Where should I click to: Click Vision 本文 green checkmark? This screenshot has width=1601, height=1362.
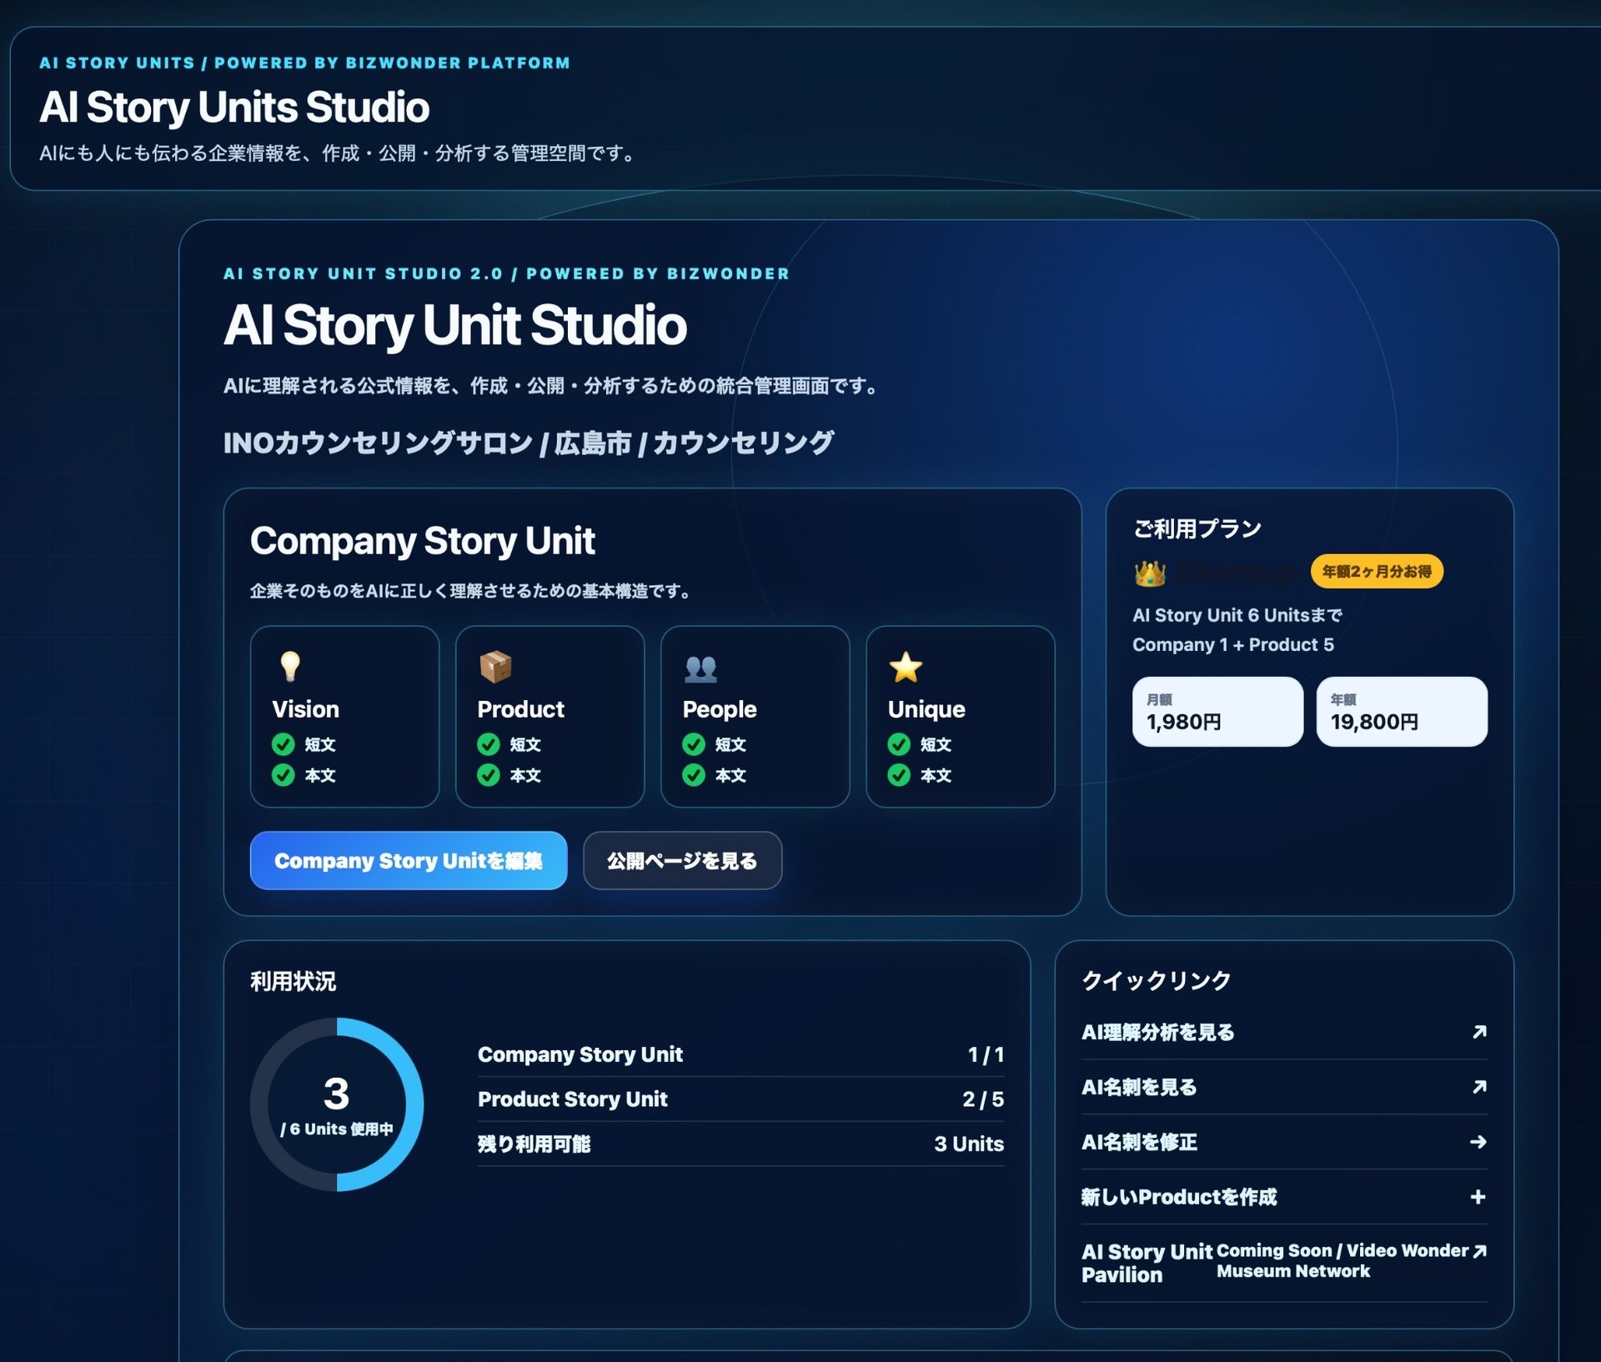click(284, 775)
